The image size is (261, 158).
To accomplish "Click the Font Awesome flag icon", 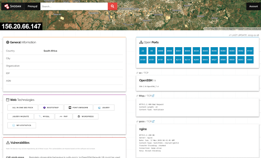I will 70,107.
